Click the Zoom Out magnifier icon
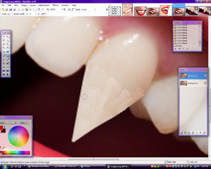 pyautogui.click(x=48, y=10)
